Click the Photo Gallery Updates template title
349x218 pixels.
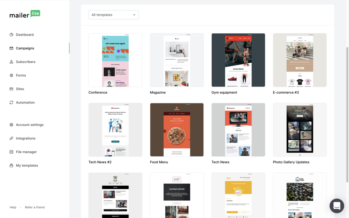click(x=291, y=162)
